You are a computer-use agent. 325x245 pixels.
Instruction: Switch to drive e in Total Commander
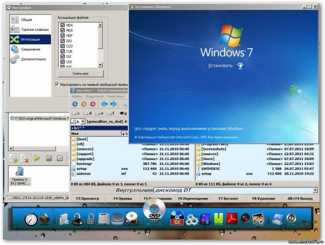99,114
